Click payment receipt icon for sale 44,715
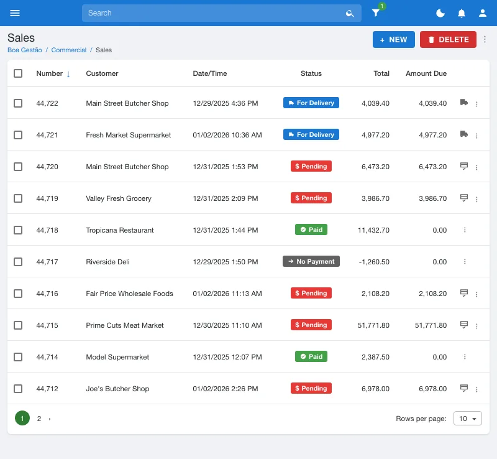 (463, 325)
